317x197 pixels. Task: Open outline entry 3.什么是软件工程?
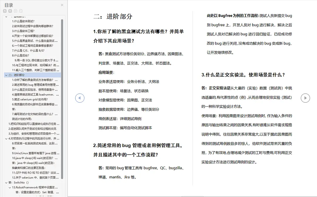pos(23,31)
